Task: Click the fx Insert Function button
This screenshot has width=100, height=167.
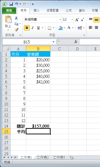Action: click(76, 42)
